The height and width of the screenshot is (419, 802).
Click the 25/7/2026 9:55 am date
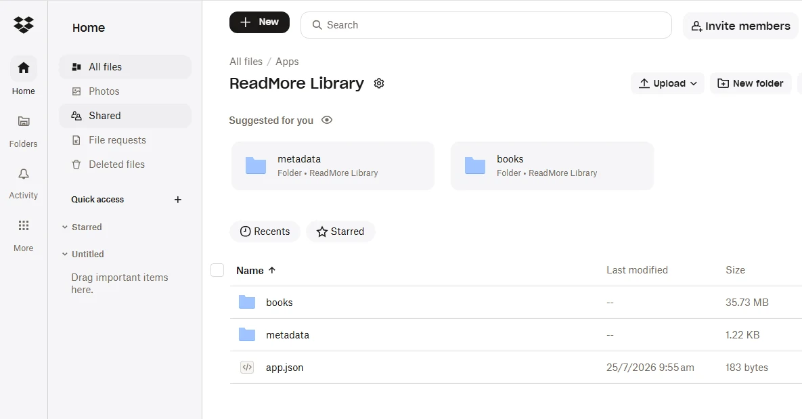point(650,368)
